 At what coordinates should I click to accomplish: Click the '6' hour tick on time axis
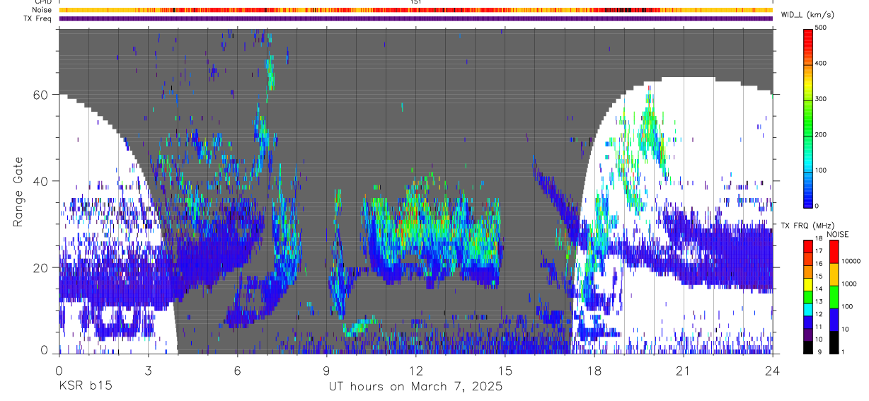tap(237, 370)
